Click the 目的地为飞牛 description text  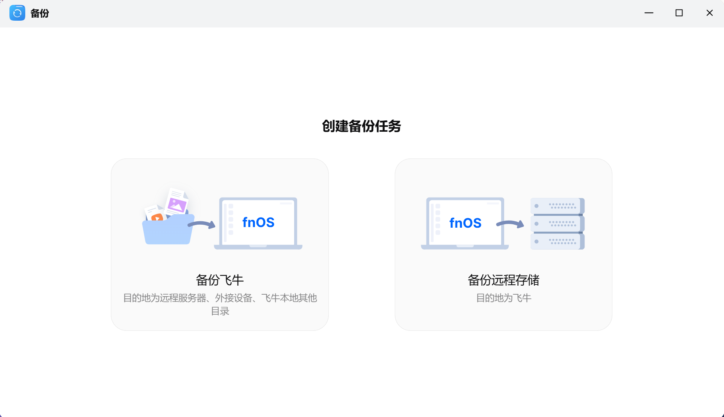[x=503, y=298]
